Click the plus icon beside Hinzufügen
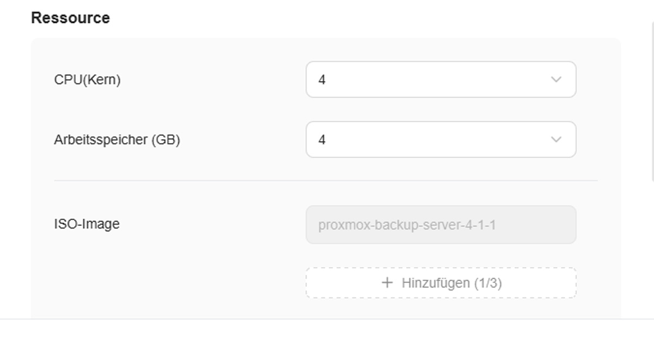 (387, 282)
